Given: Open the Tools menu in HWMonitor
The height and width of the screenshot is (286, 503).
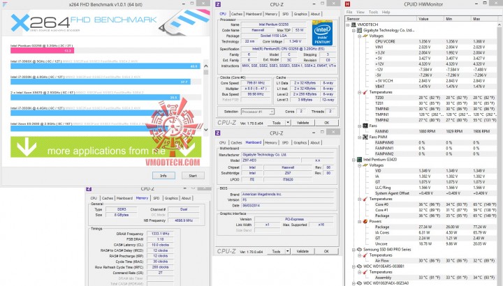Looking at the screenshot, I should 373,12.
